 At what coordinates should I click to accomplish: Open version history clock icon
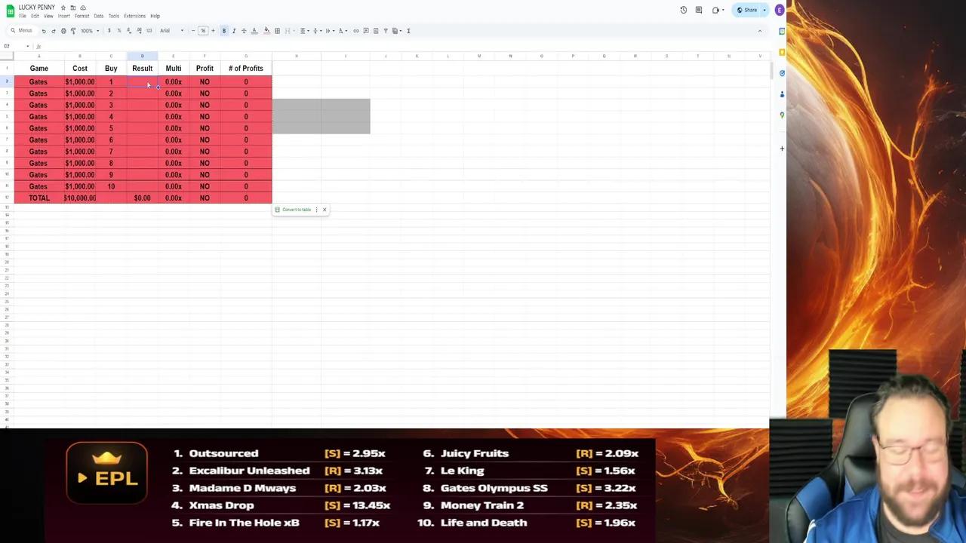point(684,11)
